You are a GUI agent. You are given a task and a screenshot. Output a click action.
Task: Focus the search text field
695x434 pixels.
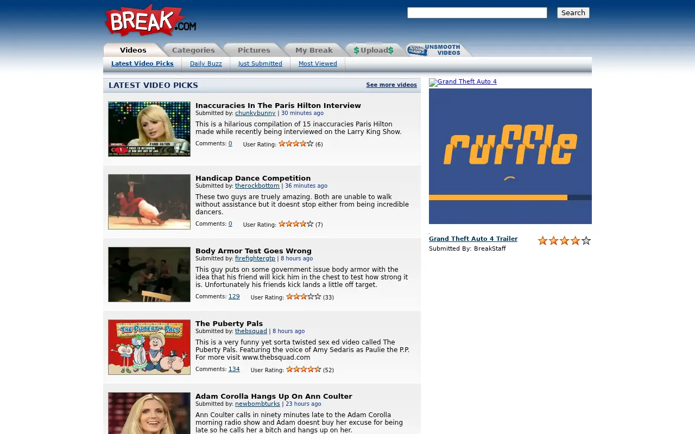pyautogui.click(x=477, y=12)
